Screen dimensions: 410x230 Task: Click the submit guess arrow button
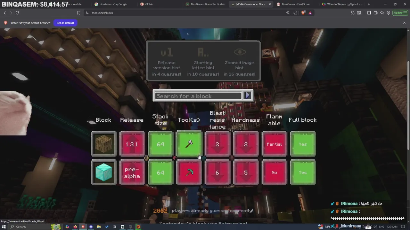point(247,96)
